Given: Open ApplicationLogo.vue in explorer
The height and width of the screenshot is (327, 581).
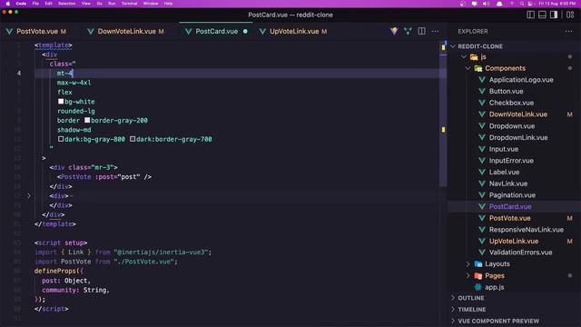Looking at the screenshot, I should [521, 80].
